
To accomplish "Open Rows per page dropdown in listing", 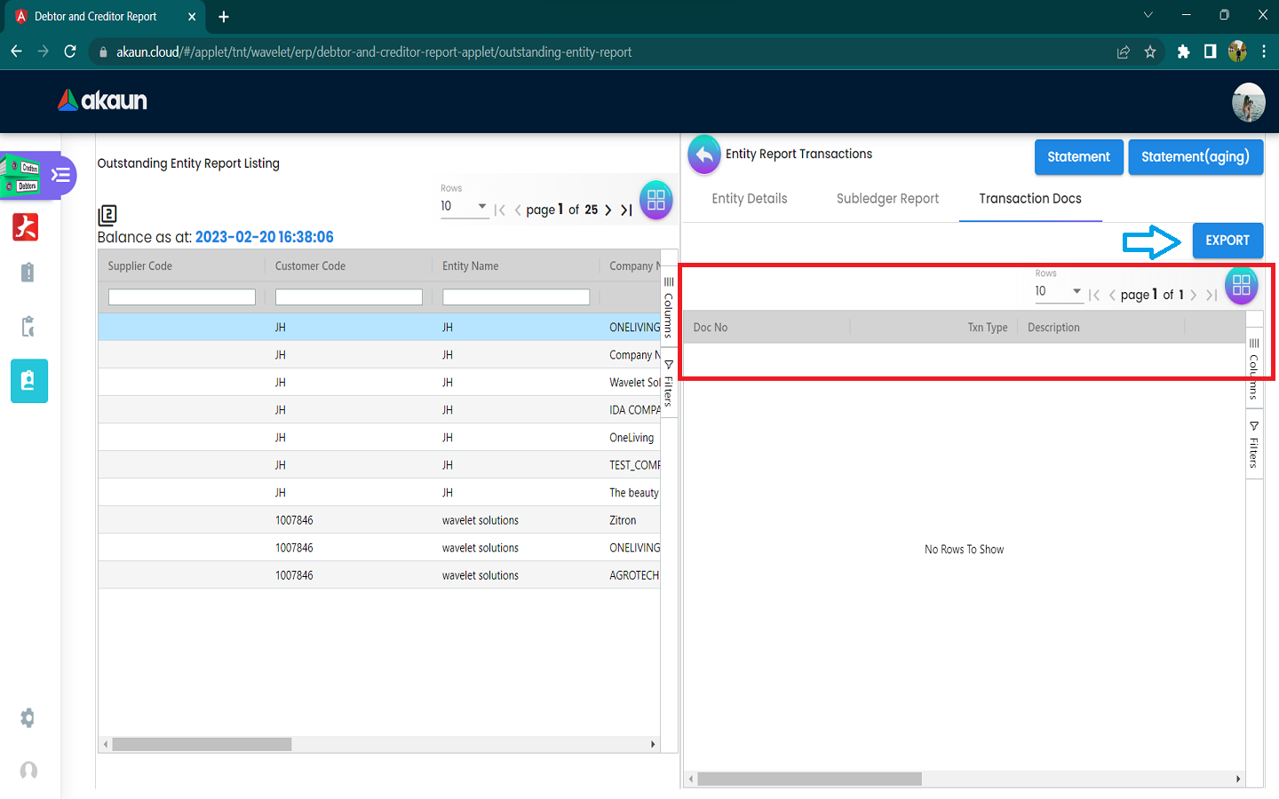I will (464, 206).
